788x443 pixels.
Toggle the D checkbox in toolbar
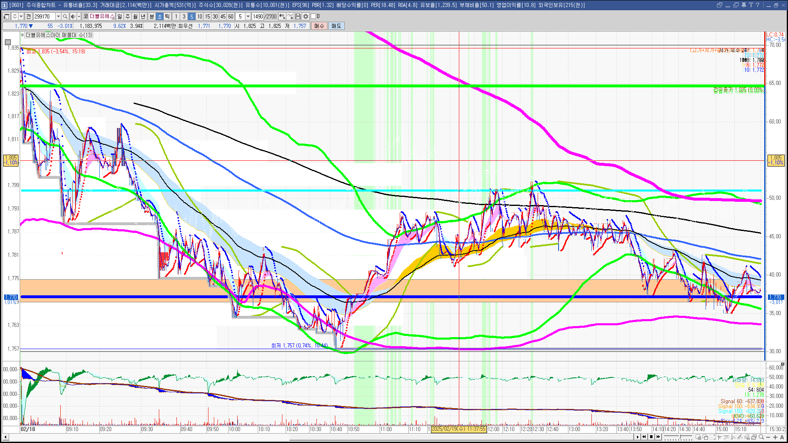click(x=314, y=16)
